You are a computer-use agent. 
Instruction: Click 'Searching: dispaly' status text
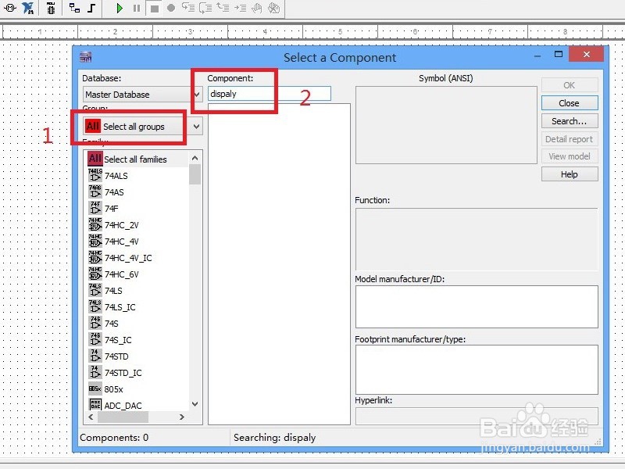[x=275, y=438]
